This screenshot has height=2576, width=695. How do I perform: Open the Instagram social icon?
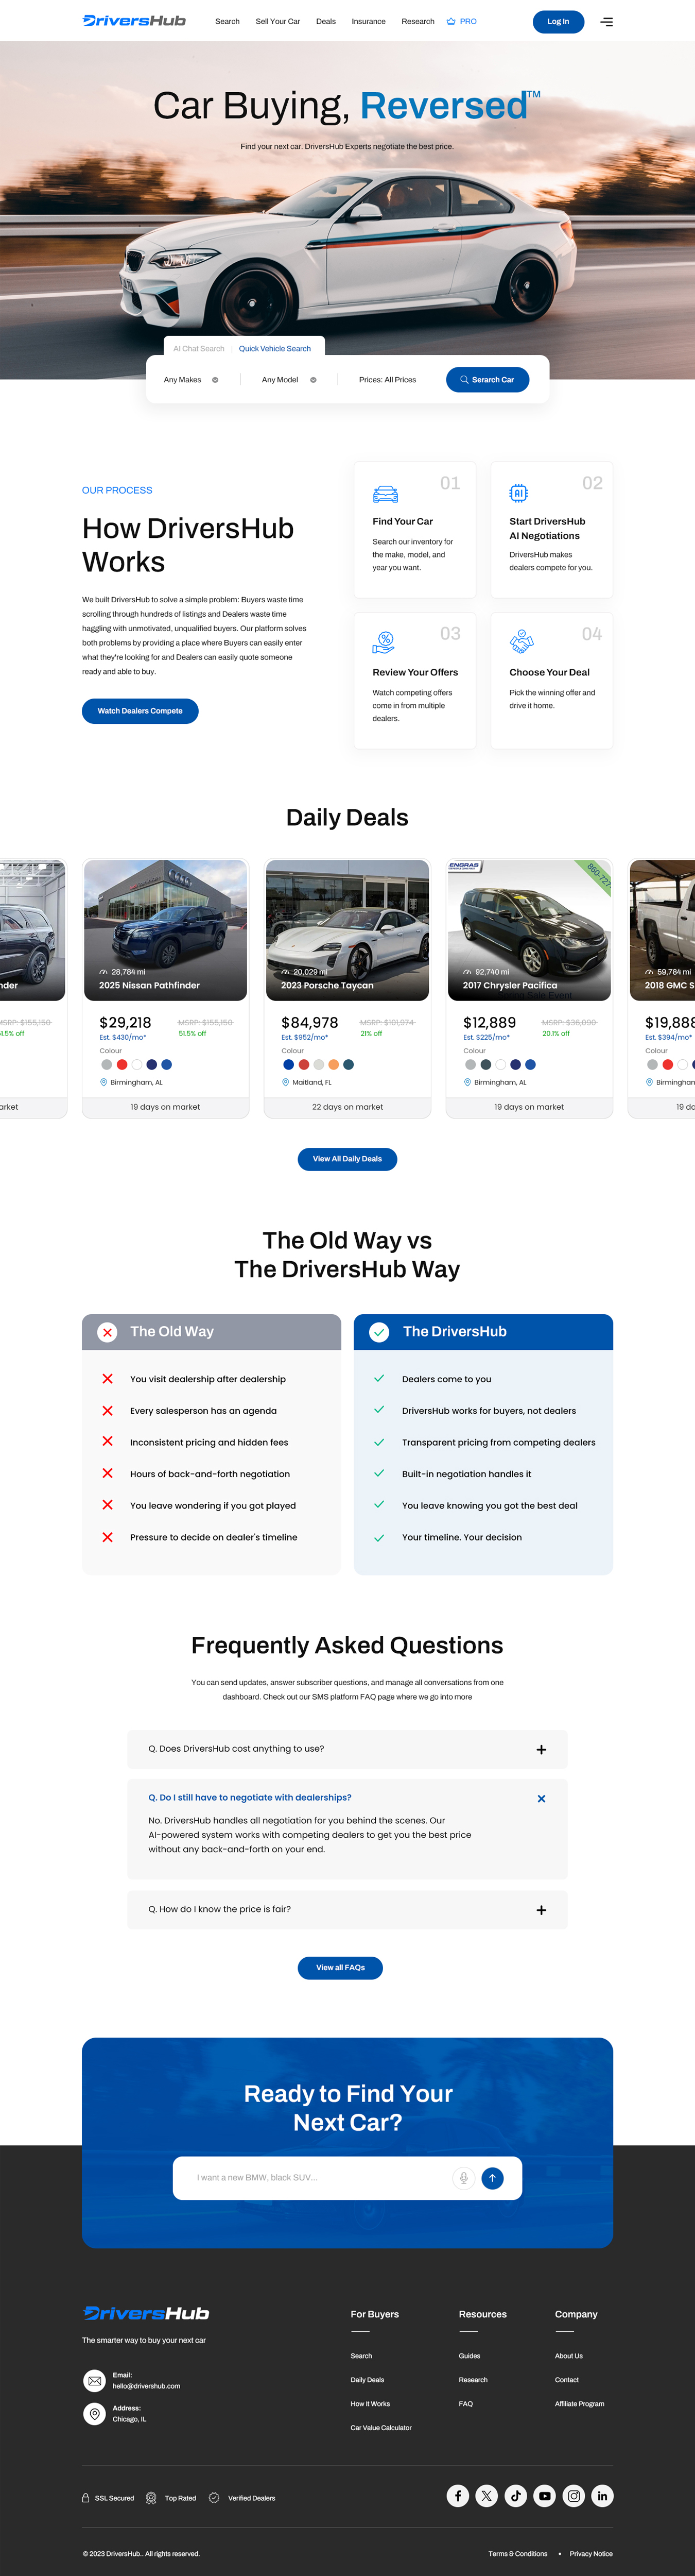[573, 2495]
